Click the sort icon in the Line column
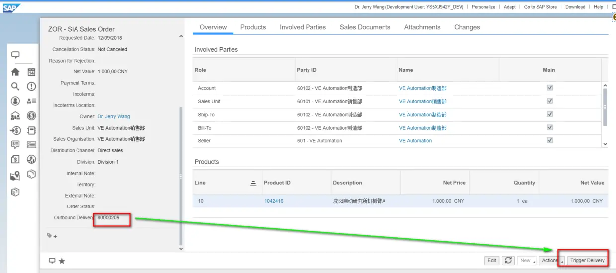 (x=253, y=183)
